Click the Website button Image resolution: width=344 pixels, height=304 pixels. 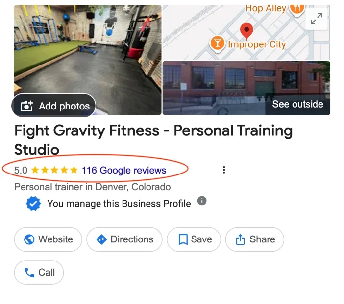click(x=48, y=239)
